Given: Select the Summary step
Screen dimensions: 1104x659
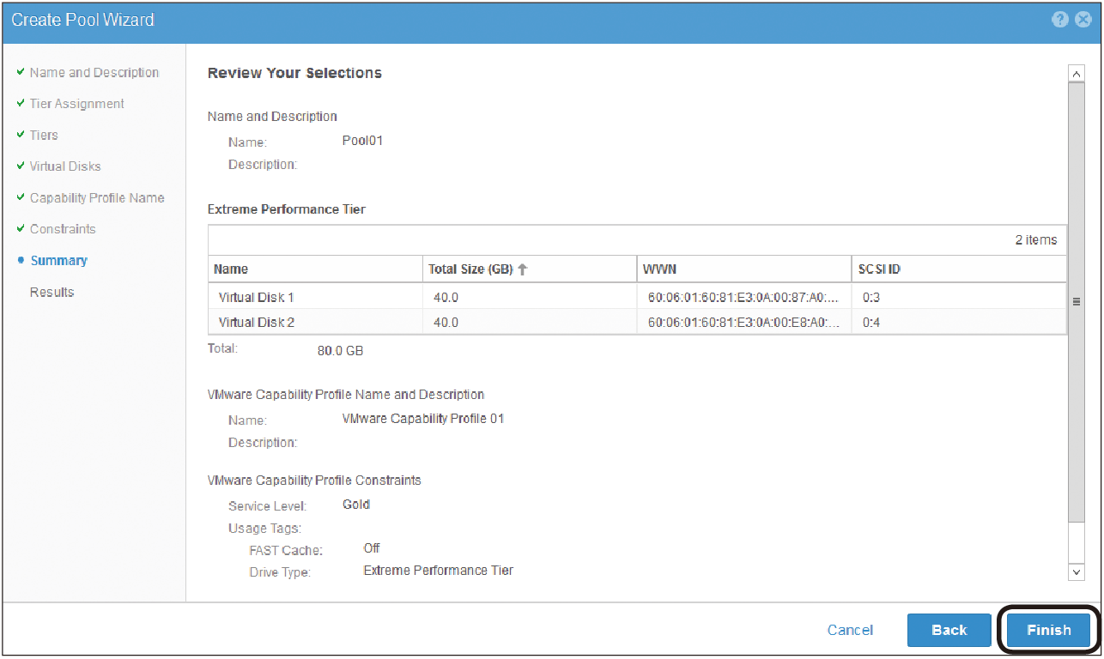Looking at the screenshot, I should pos(58,261).
